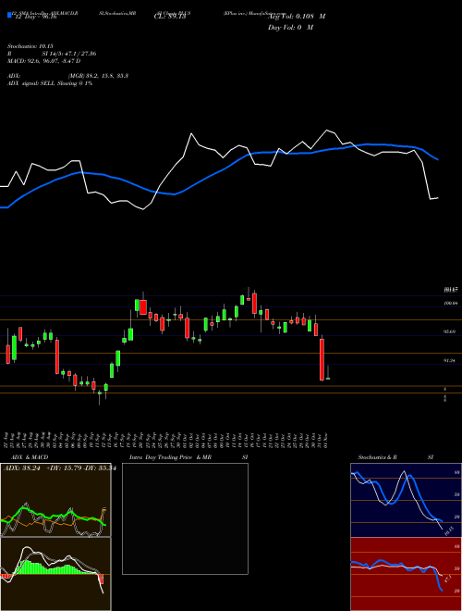462x611 pixels.
Task: Click the large red candlestick near the right end
Action: point(322,359)
